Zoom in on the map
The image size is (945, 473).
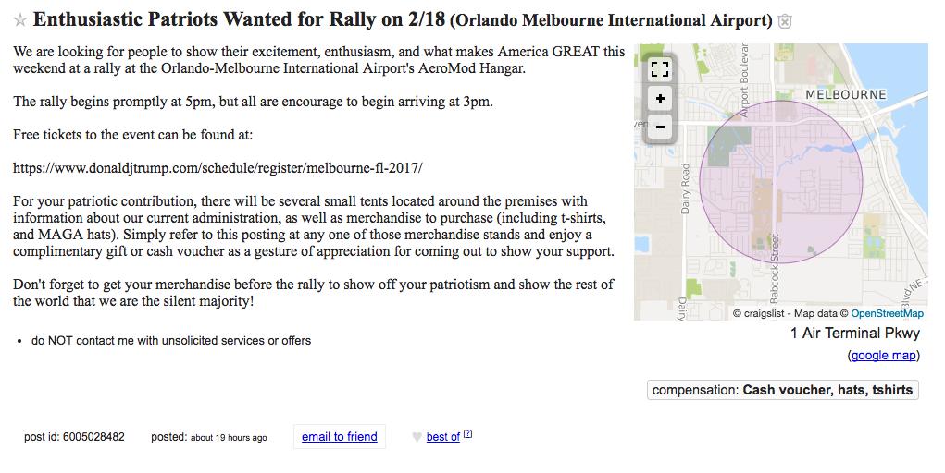[x=660, y=98]
